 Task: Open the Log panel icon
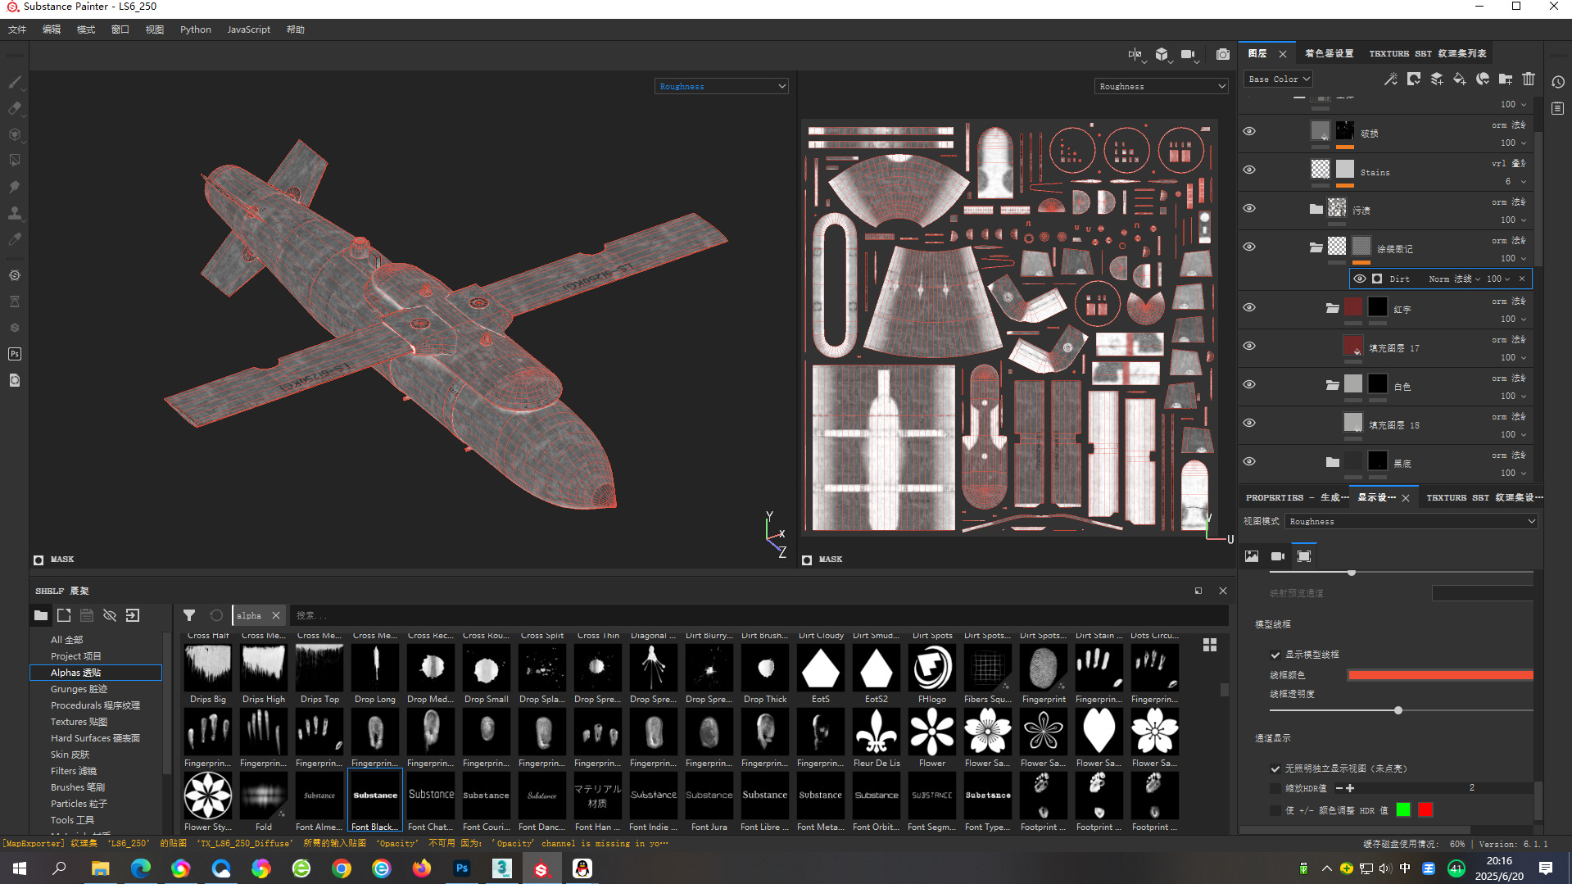coord(1558,108)
